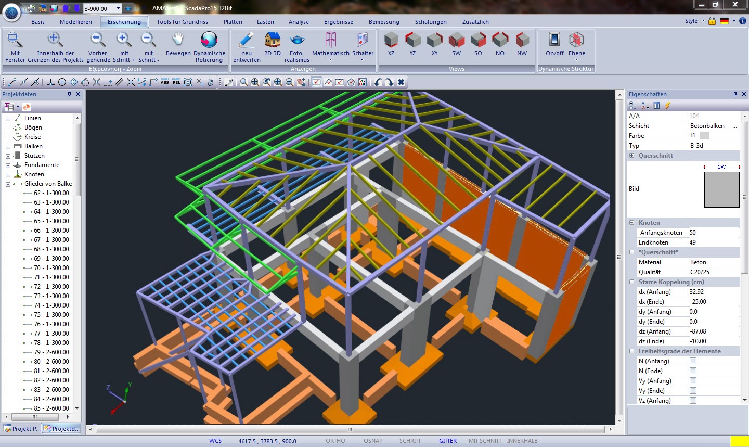This screenshot has height=447, width=749.
Task: Click the neu entwerfen pencil icon
Action: [x=247, y=40]
